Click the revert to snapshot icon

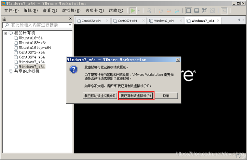point(169,10)
